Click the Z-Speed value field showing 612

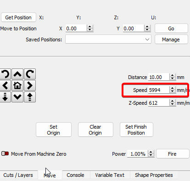coord(159,103)
